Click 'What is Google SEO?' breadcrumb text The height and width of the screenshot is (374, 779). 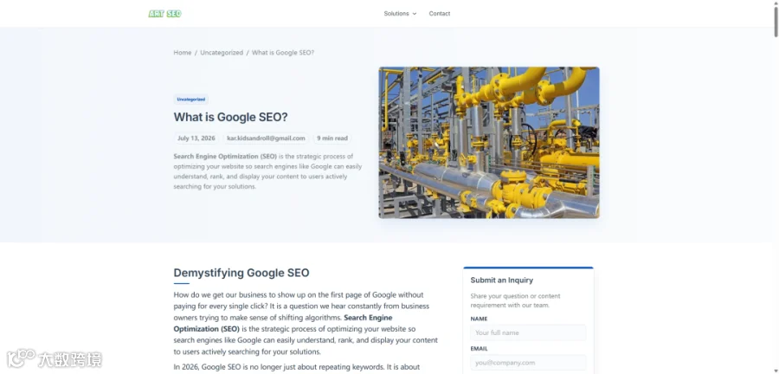tap(283, 53)
